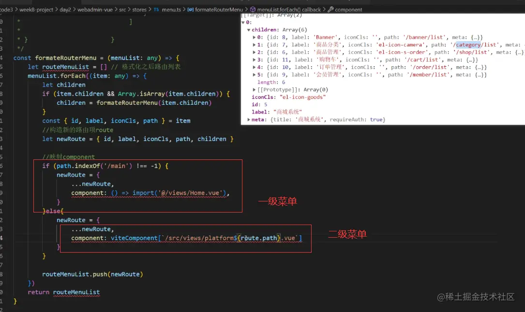Click the formateRouterMenu breadcrumb symbol
The width and height of the screenshot is (525, 312).
click(219, 10)
